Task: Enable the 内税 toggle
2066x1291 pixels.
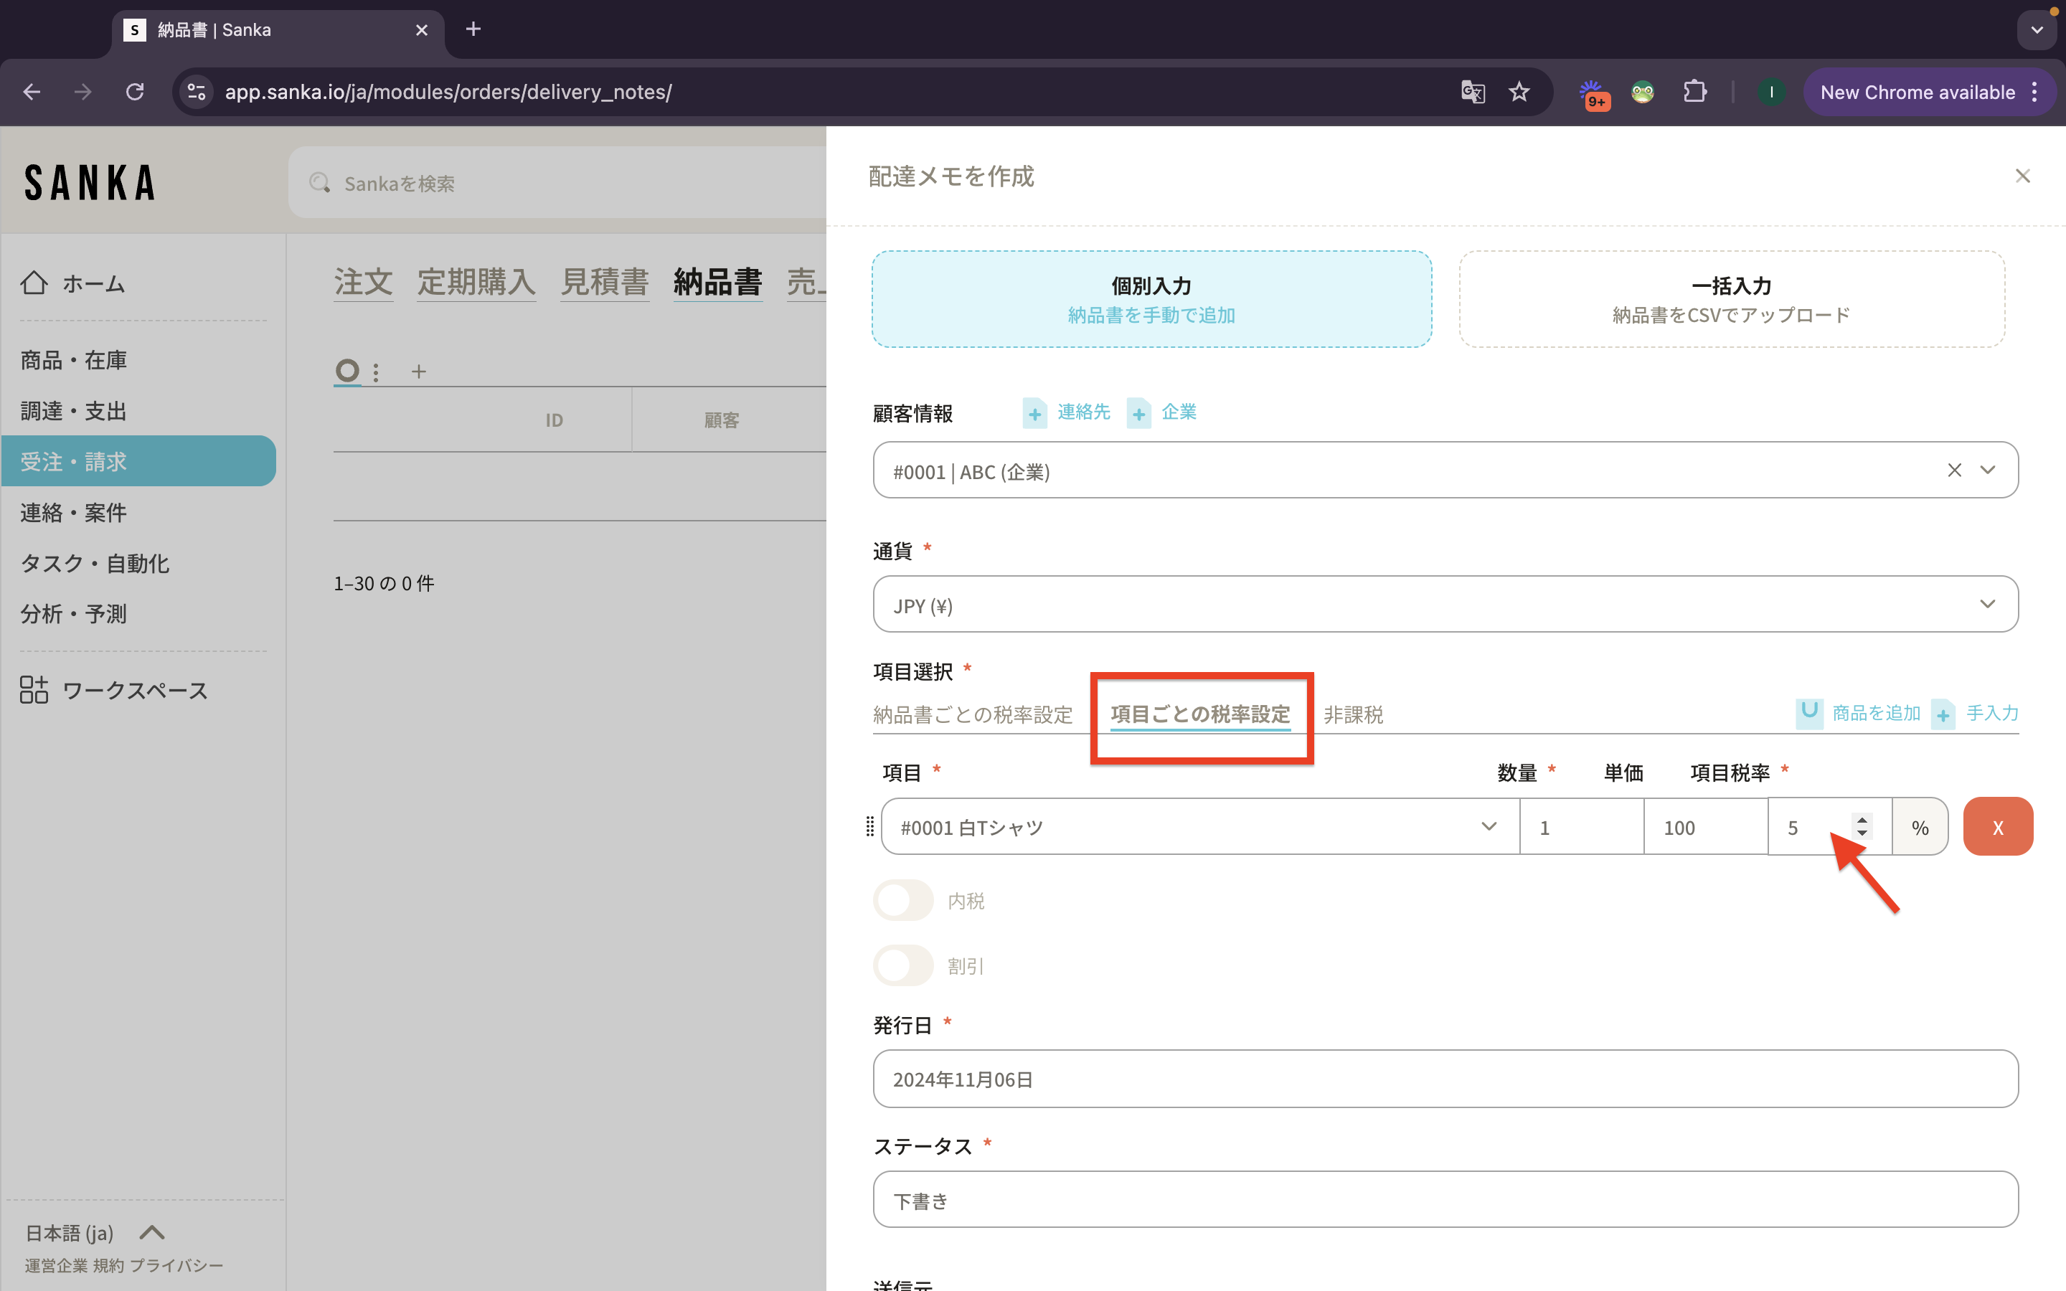Action: point(903,901)
